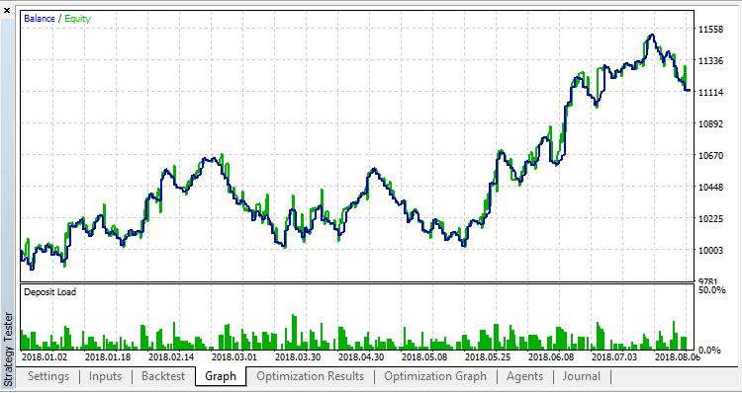Click the 10003 value on the price axis
This screenshot has height=393, width=742.
[710, 251]
